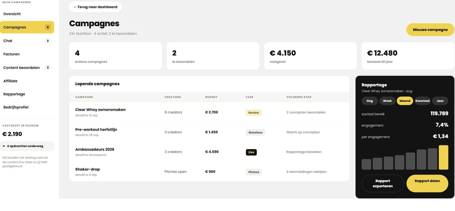Click Rapport delen button
455x211 pixels.
point(427,183)
